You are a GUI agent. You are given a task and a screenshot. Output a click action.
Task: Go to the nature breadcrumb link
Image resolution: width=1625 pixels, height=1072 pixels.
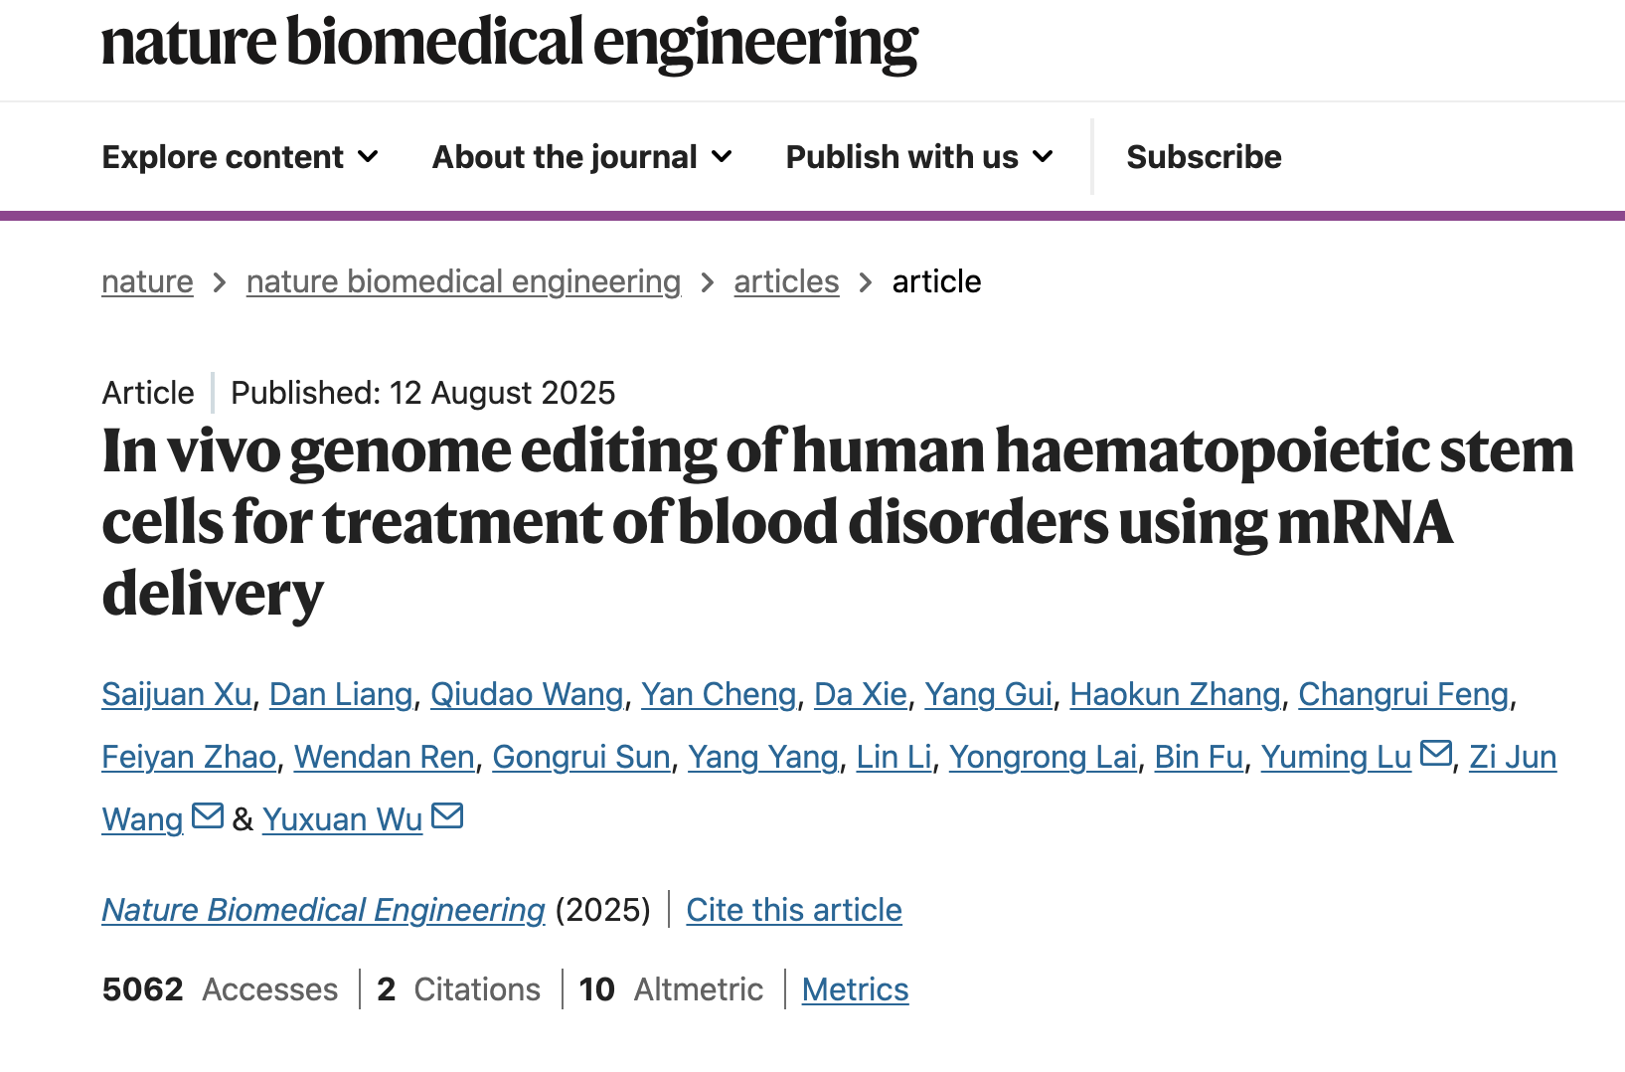click(147, 282)
